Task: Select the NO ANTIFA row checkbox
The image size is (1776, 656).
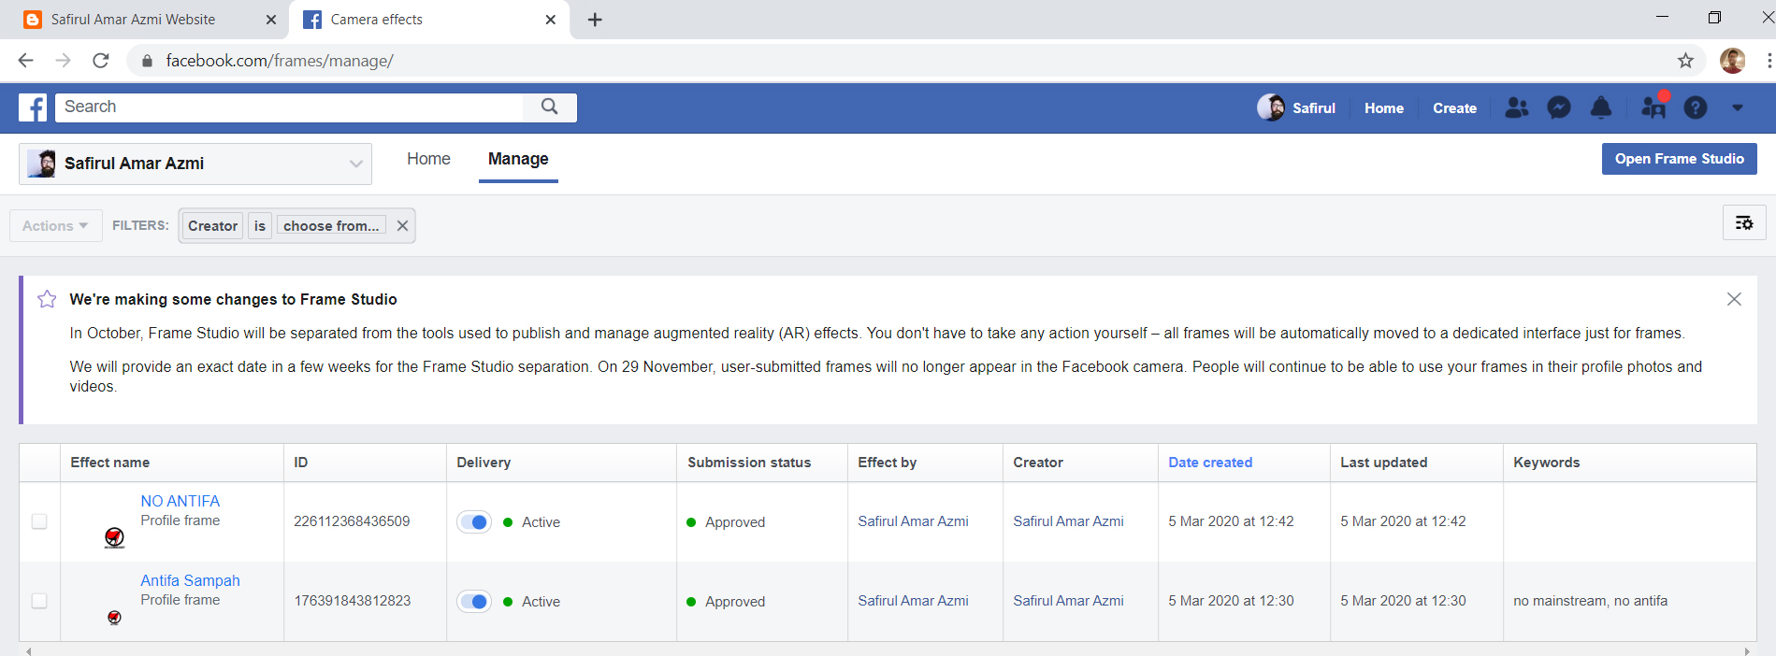Action: (x=39, y=521)
